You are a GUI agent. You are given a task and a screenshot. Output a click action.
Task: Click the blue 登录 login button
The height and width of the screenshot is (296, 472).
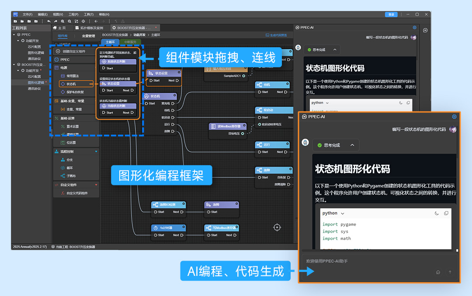point(391,14)
